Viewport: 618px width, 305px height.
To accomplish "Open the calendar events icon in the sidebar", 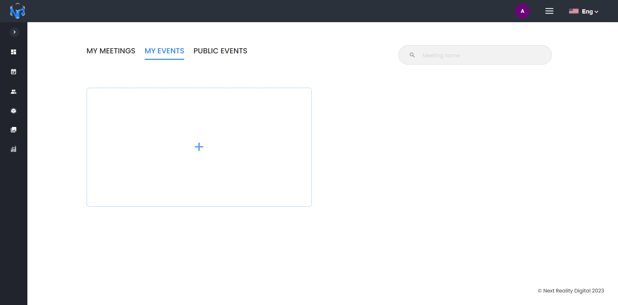I will tap(14, 72).
